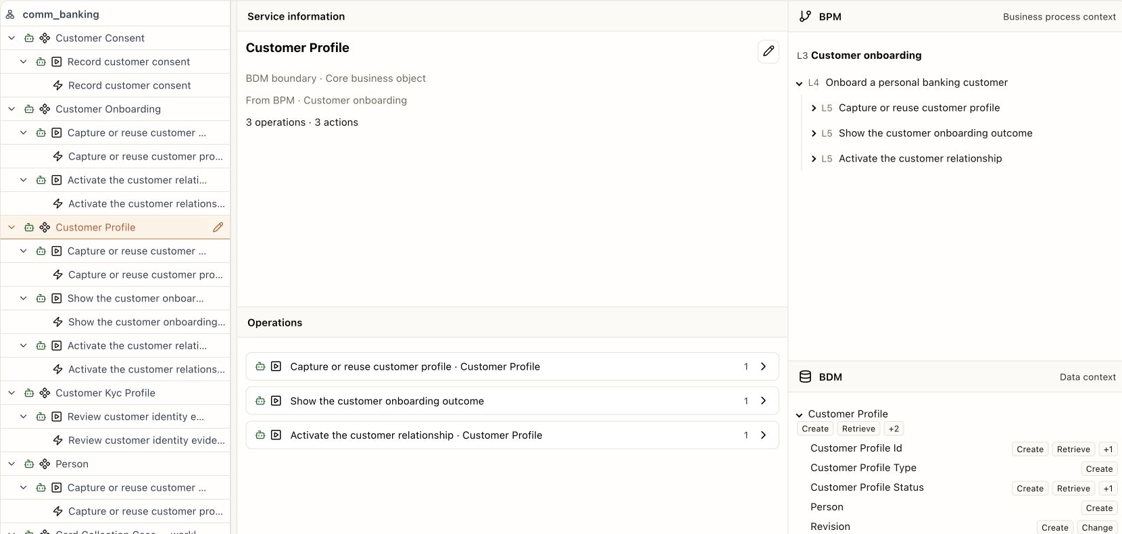Click the robot icon on Customer Consent row
This screenshot has height=534, width=1122.
(29, 38)
